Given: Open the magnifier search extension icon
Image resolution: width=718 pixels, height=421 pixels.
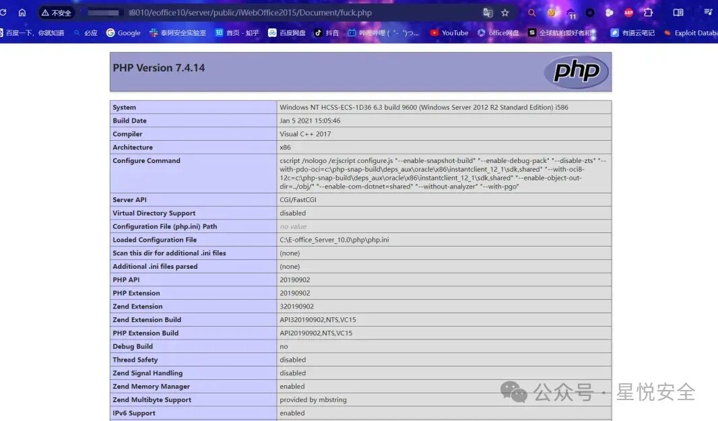Looking at the screenshot, I should pos(531,13).
